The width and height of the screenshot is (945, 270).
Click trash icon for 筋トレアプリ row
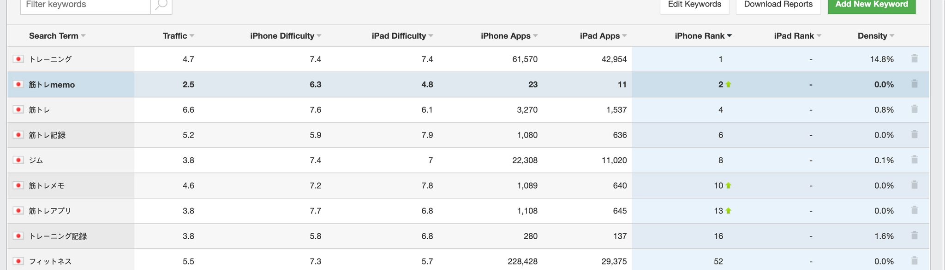tap(915, 210)
